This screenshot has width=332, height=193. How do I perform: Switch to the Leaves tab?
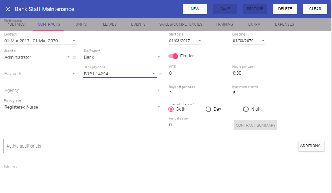click(x=109, y=25)
